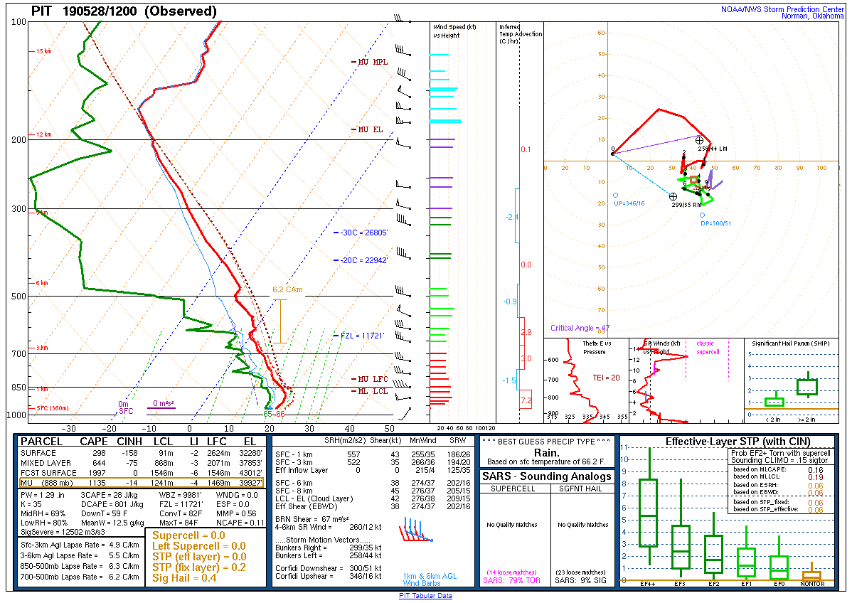
Task: Click the based on STP_effective probability row
Action: (778, 510)
